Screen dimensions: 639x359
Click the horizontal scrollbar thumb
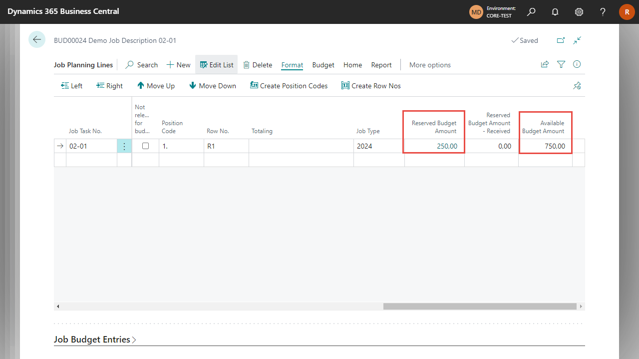click(480, 306)
